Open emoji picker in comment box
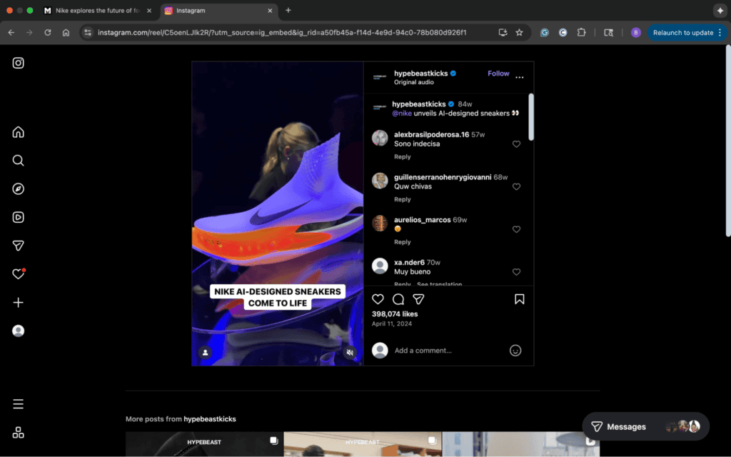Screen dimensions: 731x457 (x=515, y=350)
